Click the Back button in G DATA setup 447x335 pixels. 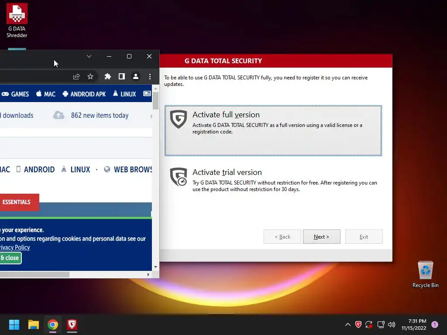282,237
